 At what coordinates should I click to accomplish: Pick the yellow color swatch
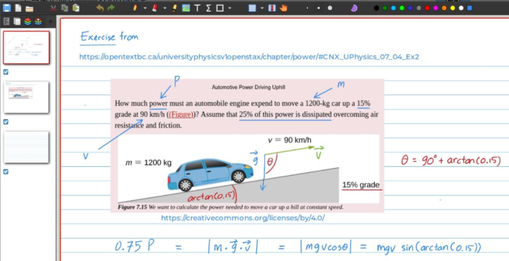click(452, 8)
